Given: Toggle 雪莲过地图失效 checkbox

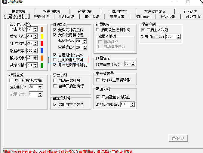Looking at the screenshot, I should click(x=55, y=55).
